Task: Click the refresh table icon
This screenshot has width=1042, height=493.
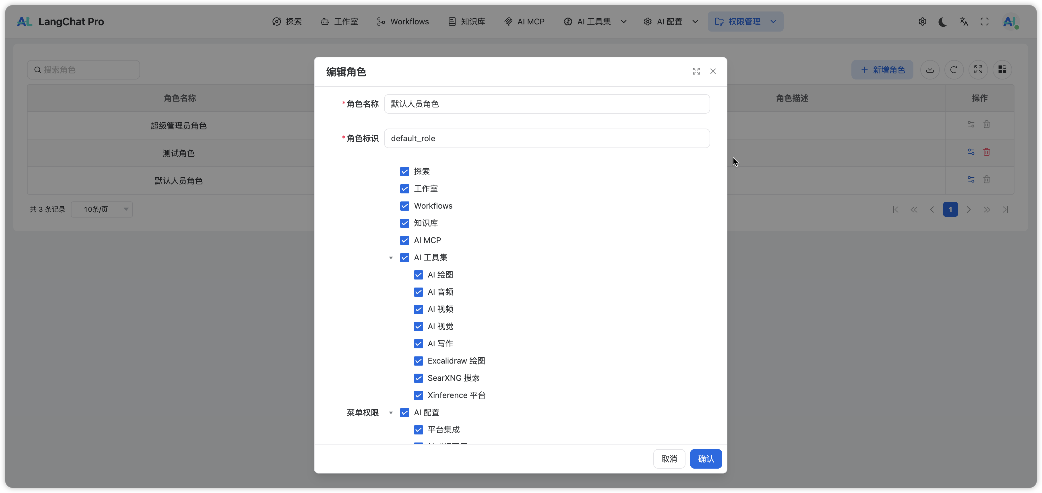Action: pyautogui.click(x=953, y=69)
